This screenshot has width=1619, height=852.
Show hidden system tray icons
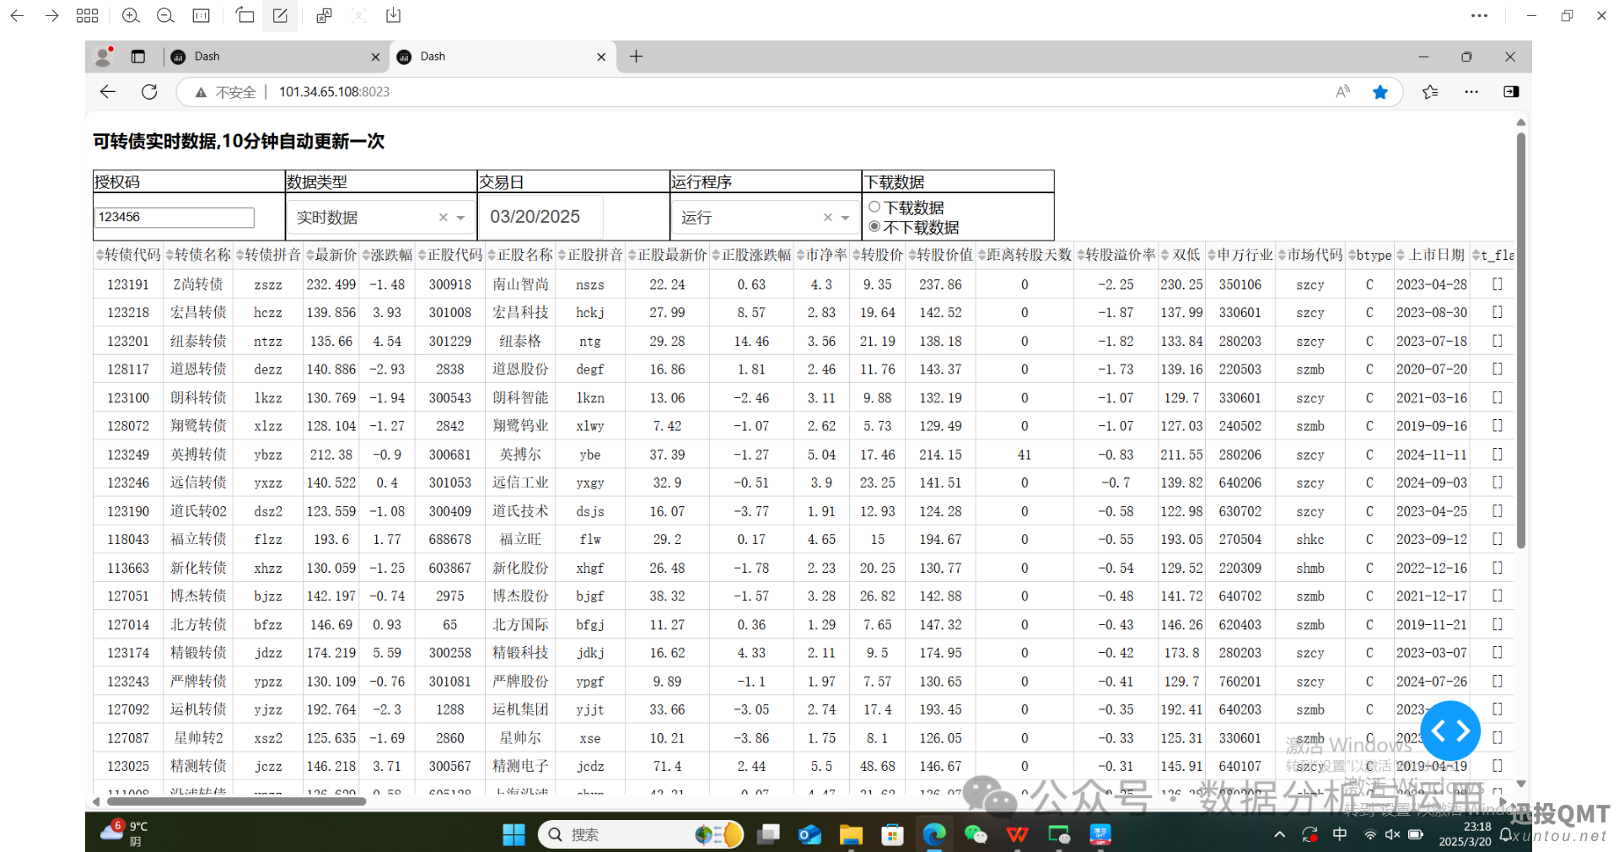point(1279,834)
